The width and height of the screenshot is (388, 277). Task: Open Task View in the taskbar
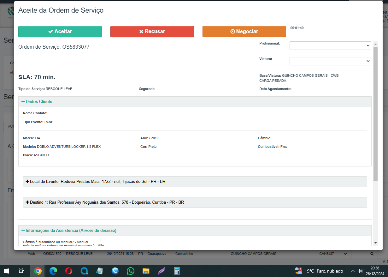[22, 271]
